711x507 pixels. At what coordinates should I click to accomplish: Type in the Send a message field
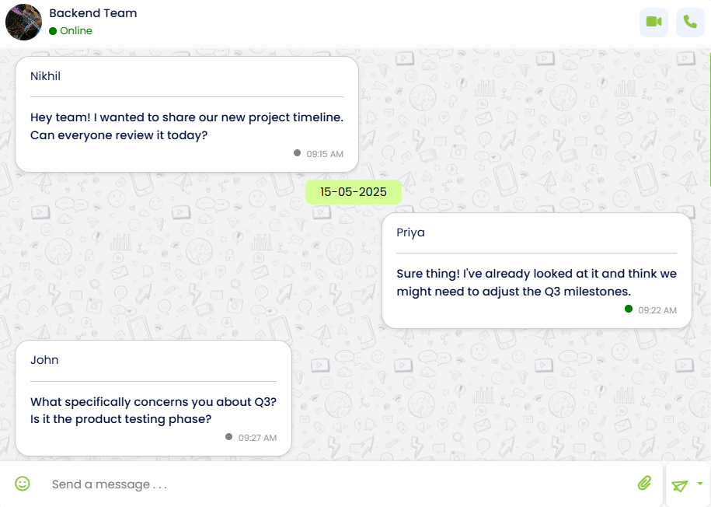click(x=334, y=484)
